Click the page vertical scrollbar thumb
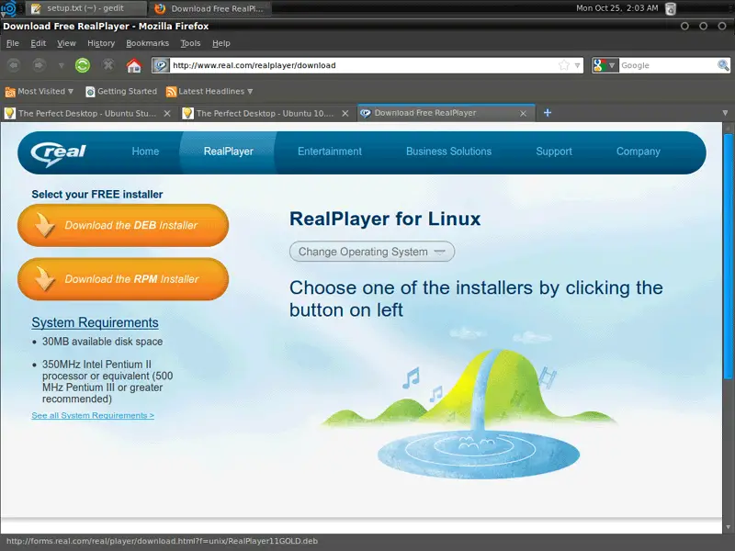Screen dimensions: 735x551 coord(728,256)
